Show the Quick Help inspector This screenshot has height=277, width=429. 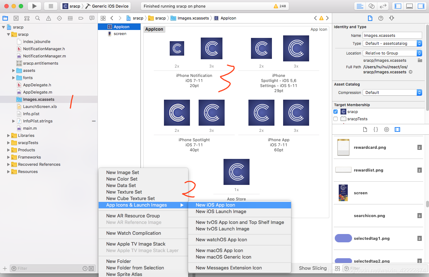tap(381, 18)
